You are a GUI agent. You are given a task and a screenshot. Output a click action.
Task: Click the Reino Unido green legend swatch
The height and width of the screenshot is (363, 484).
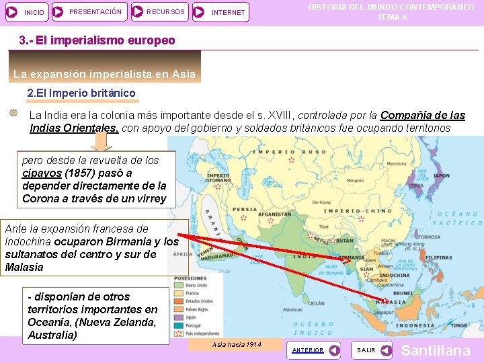click(179, 286)
